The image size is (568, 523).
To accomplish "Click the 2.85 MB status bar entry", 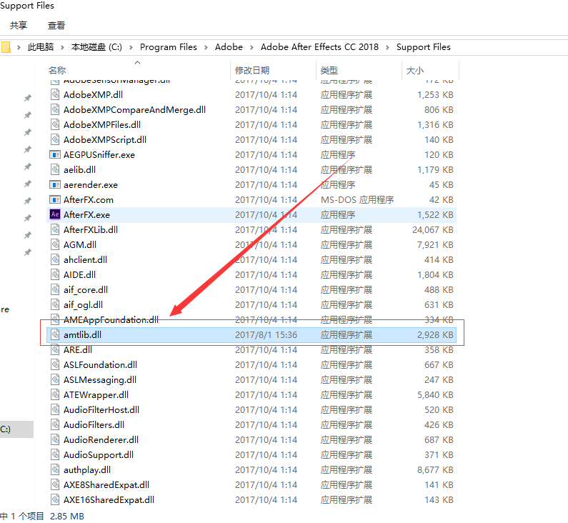I will 67,516.
